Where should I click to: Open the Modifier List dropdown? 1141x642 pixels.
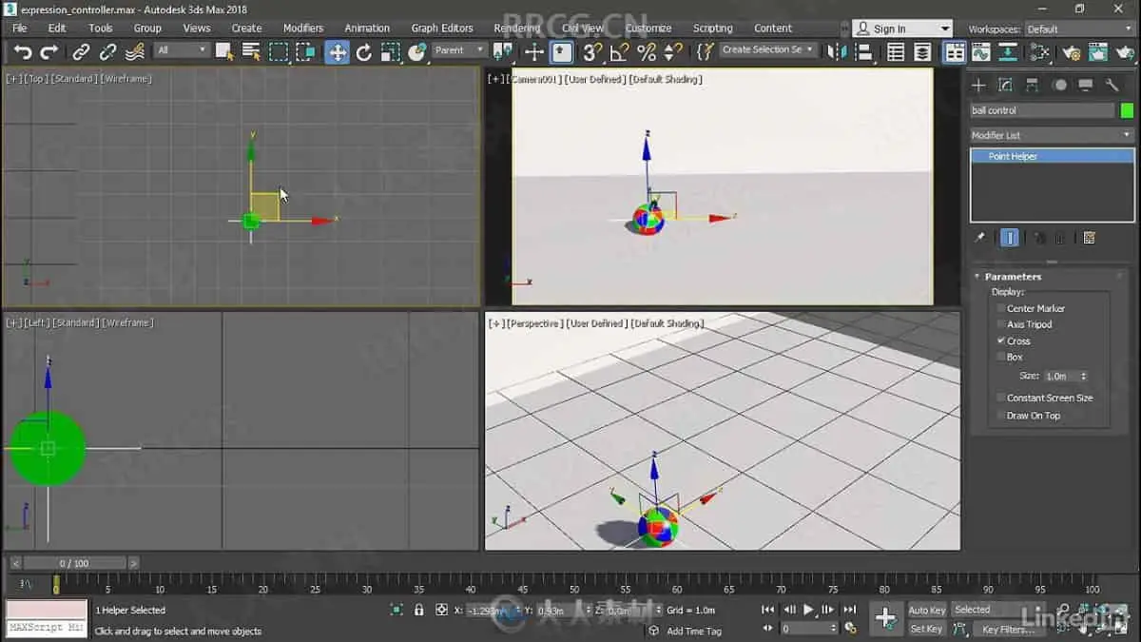tap(1051, 135)
